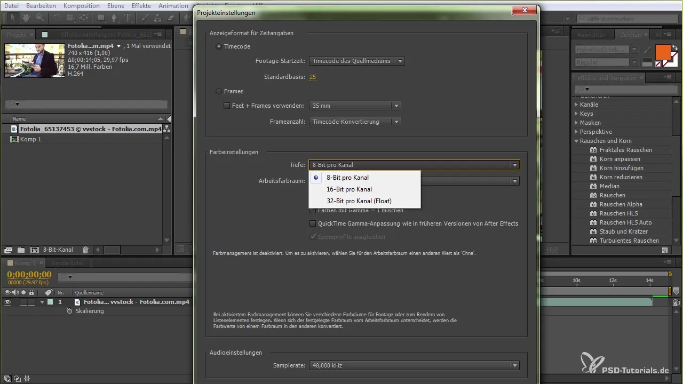Viewport: 683px width, 384px height.
Task: Click the eyedropper in the Zeichen panel
Action: click(x=647, y=49)
